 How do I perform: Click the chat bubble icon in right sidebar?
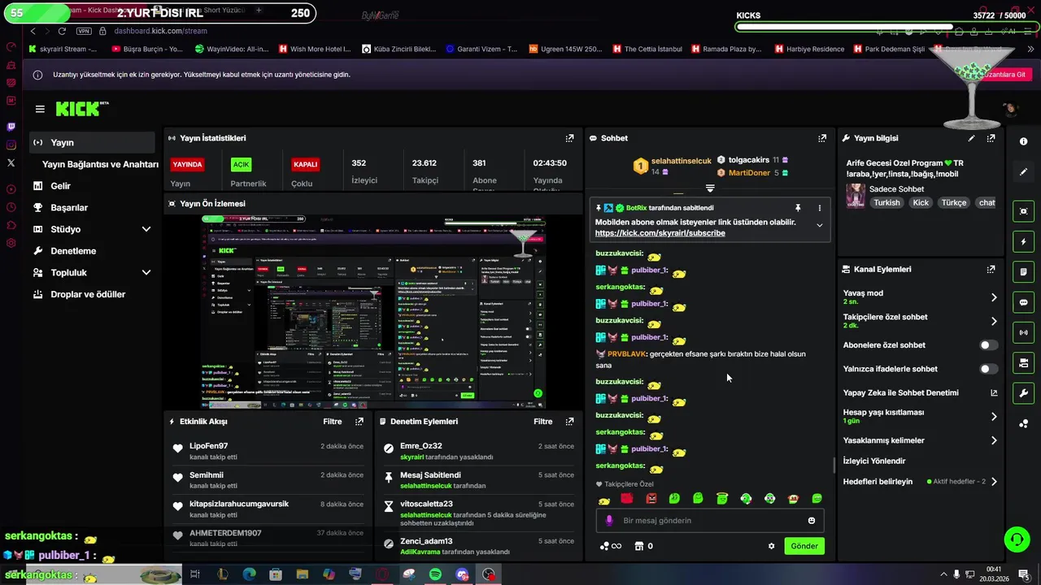tap(1023, 302)
